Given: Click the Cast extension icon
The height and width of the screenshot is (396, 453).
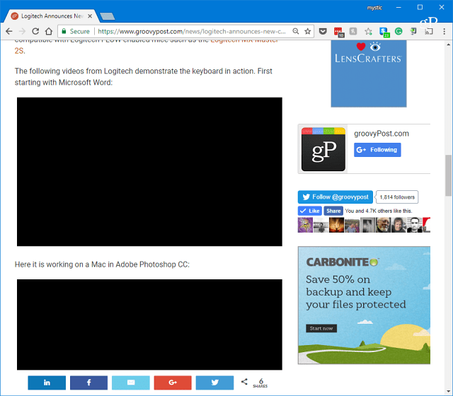Looking at the screenshot, I should 429,31.
